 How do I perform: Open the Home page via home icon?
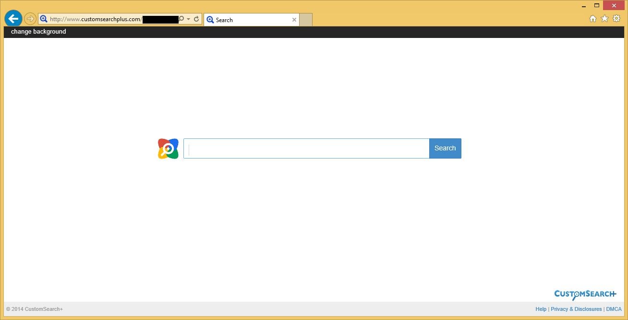[593, 18]
